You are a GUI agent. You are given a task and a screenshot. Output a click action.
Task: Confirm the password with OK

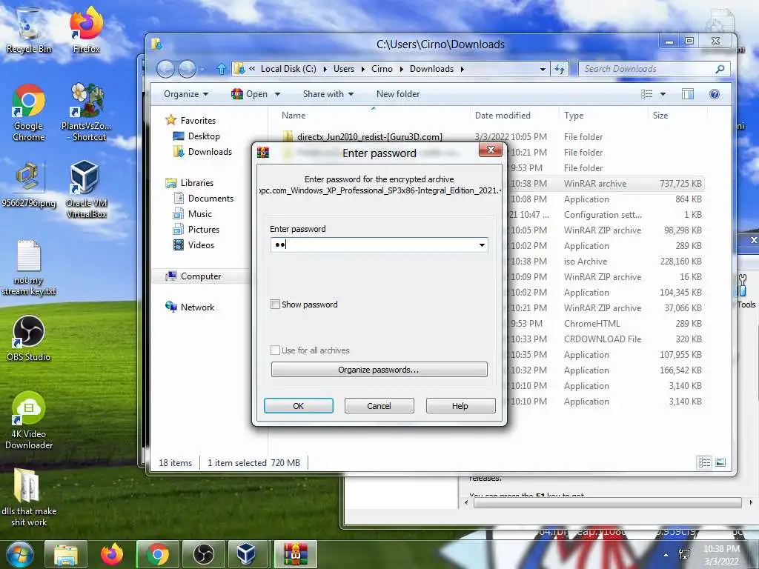pyautogui.click(x=298, y=406)
